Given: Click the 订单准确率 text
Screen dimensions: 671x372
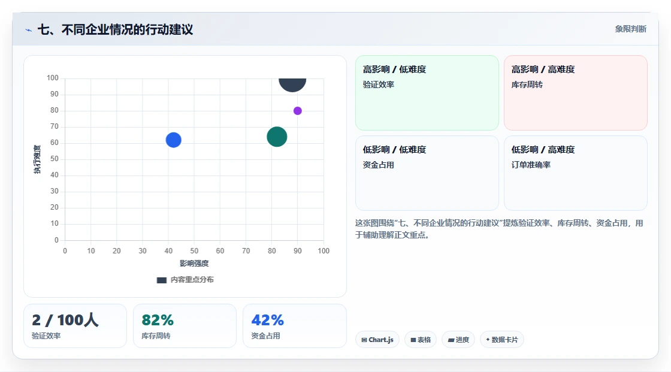Looking at the screenshot, I should point(531,165).
